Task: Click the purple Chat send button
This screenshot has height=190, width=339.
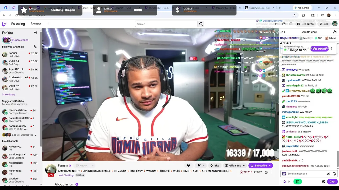Action: (332, 182)
